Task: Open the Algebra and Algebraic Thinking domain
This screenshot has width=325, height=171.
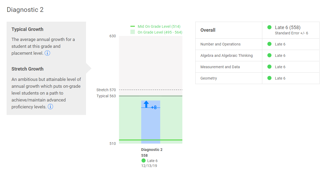Action: pos(227,56)
